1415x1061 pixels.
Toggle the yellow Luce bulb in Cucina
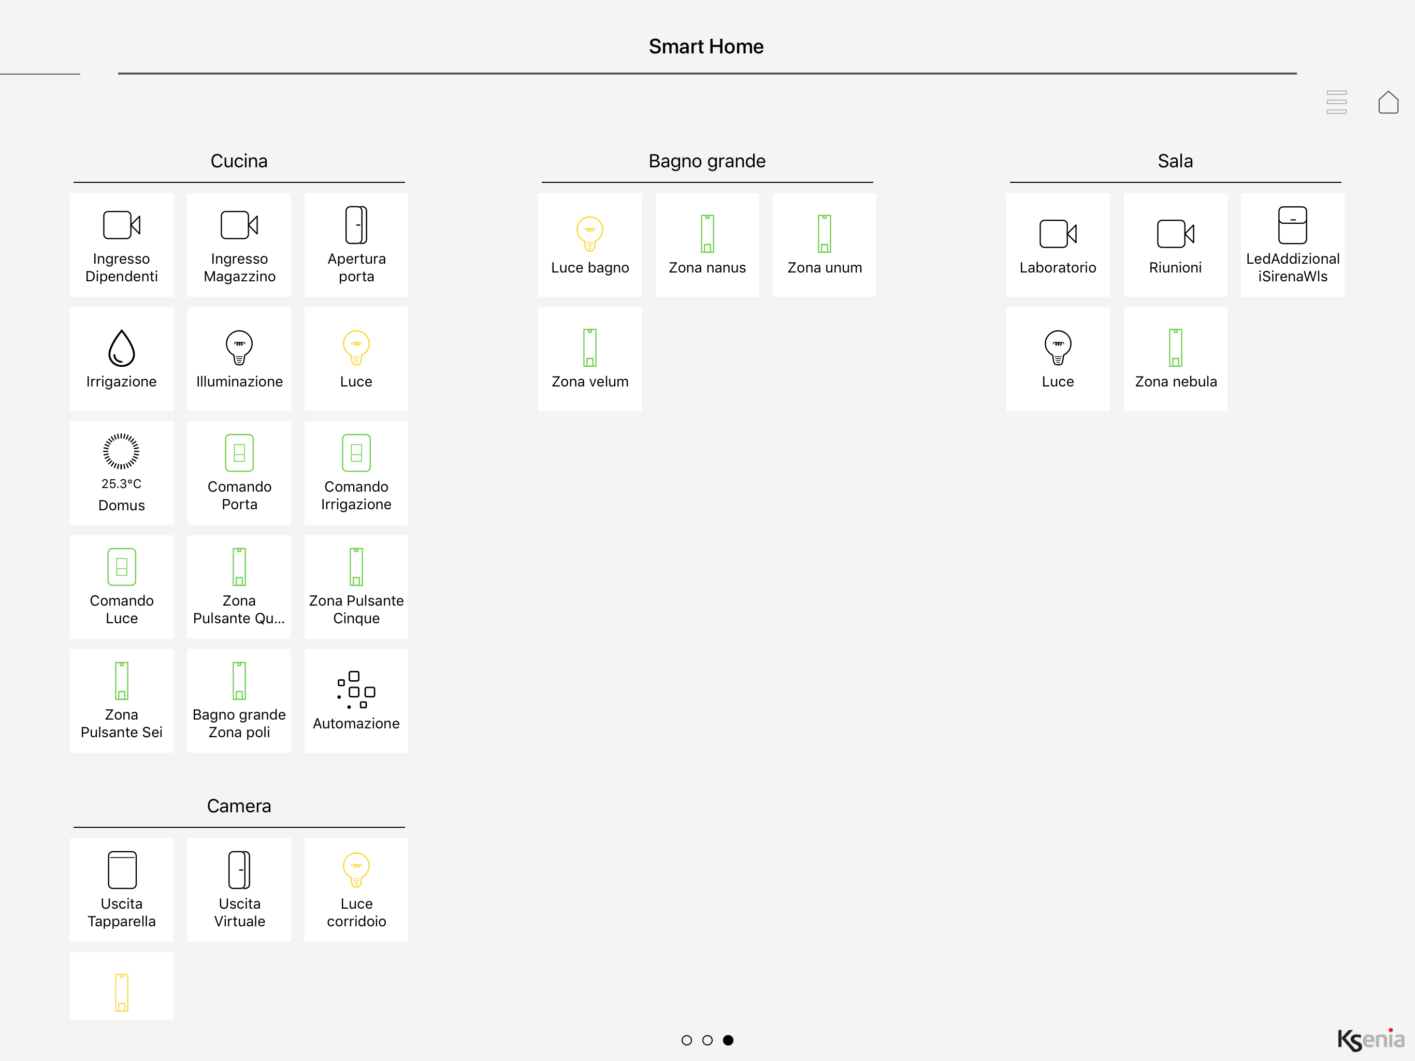pyautogui.click(x=356, y=359)
